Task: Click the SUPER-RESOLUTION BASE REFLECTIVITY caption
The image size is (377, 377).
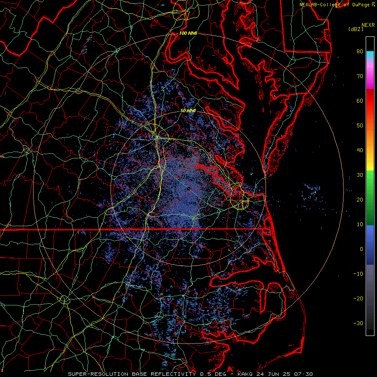Action: [x=132, y=374]
